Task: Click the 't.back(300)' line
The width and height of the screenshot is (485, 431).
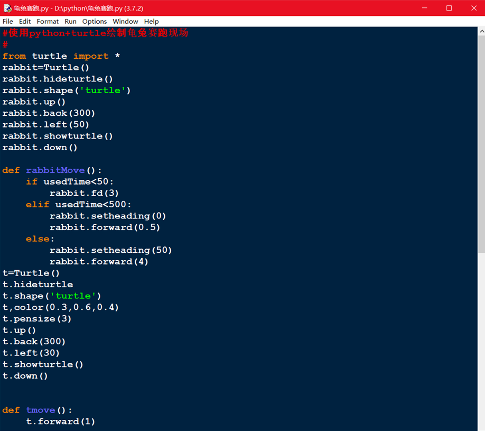Action: click(34, 342)
